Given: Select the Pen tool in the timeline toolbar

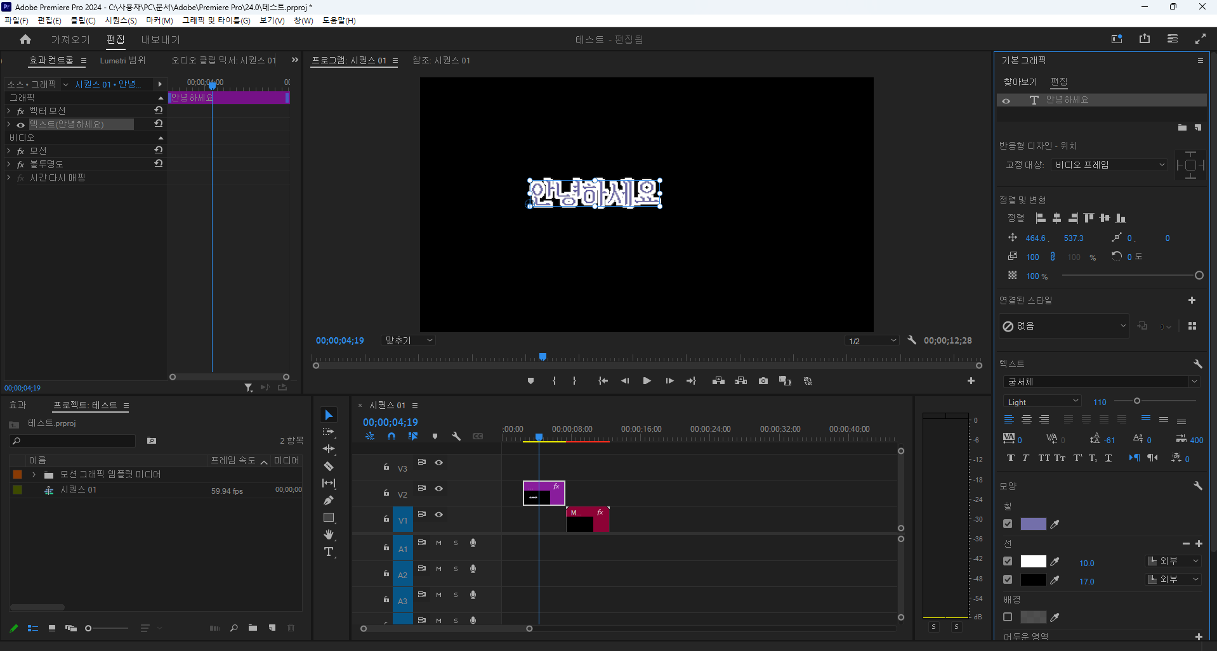Looking at the screenshot, I should (x=329, y=500).
